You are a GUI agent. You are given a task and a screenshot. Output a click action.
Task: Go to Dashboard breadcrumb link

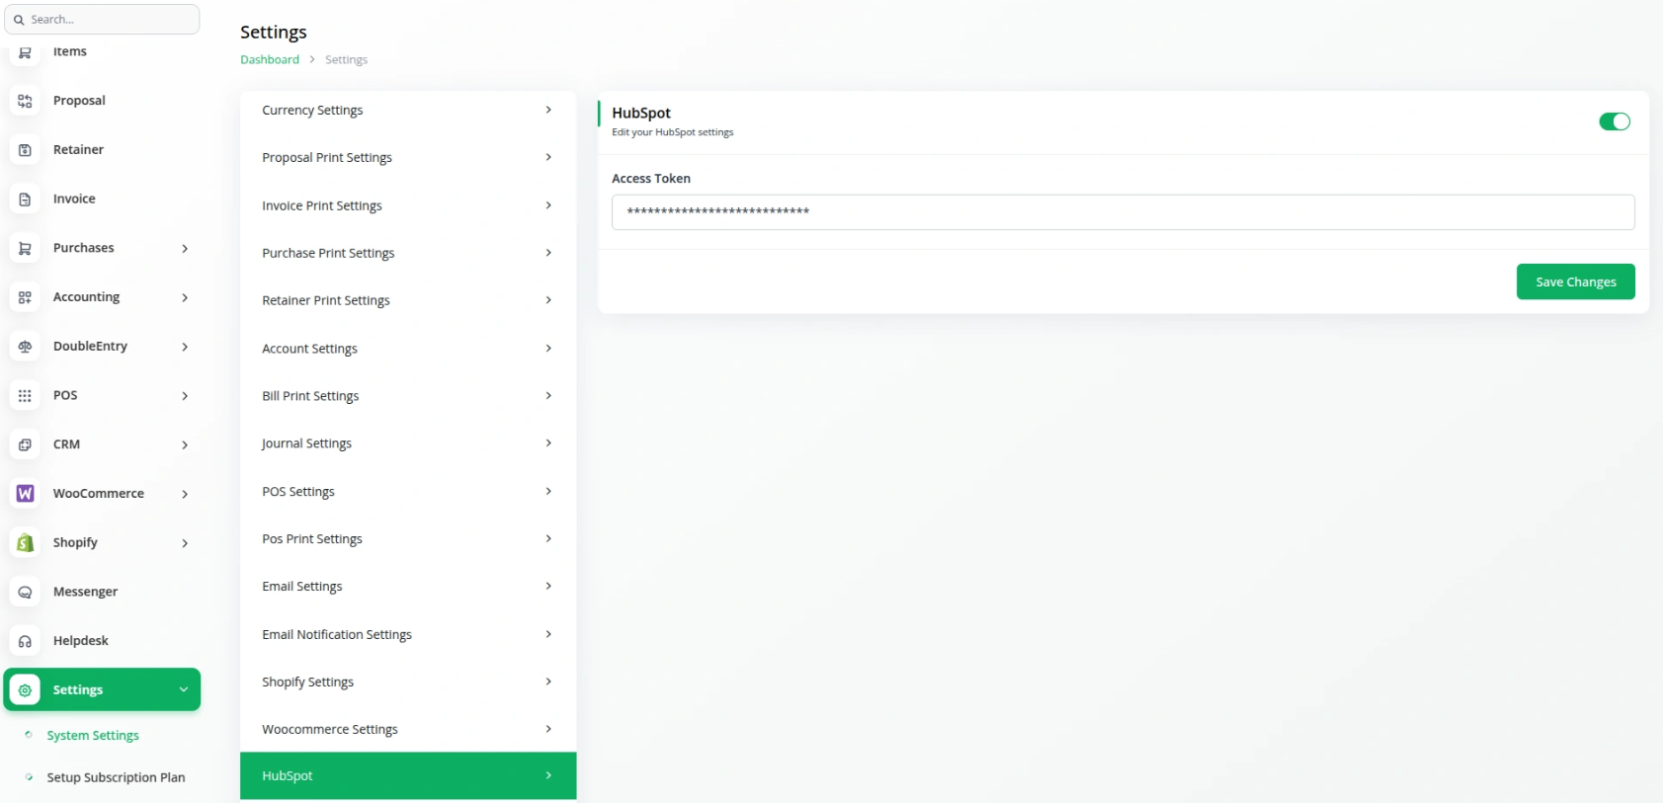[x=270, y=59]
